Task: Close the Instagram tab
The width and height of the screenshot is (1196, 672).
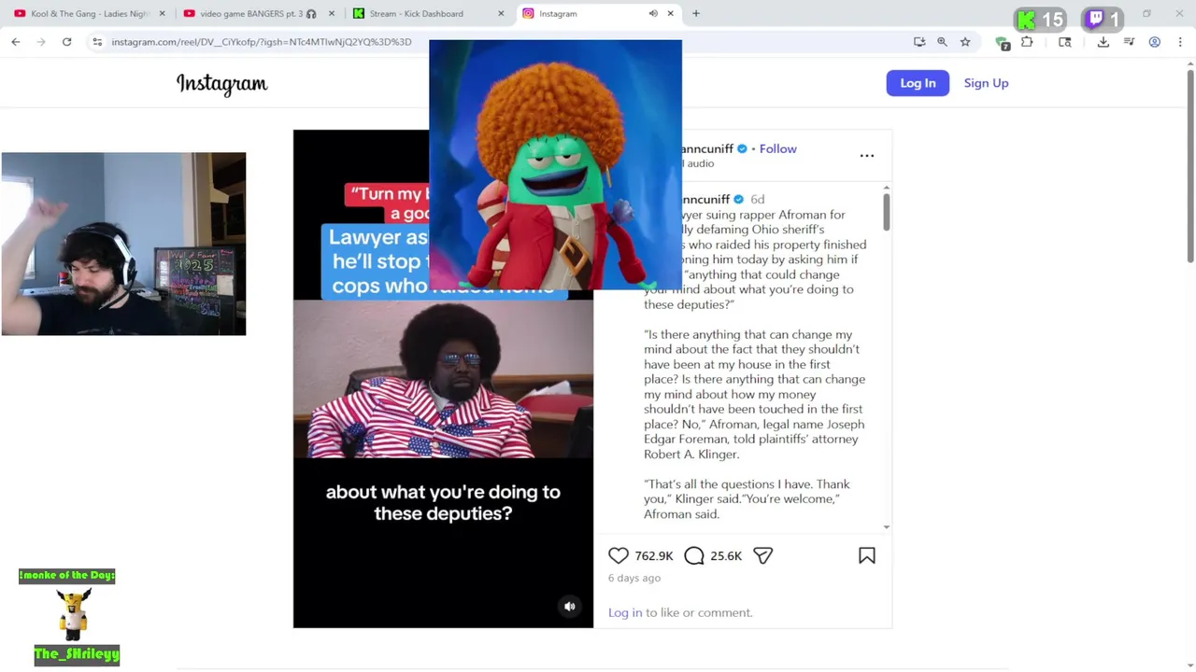Action: (670, 13)
